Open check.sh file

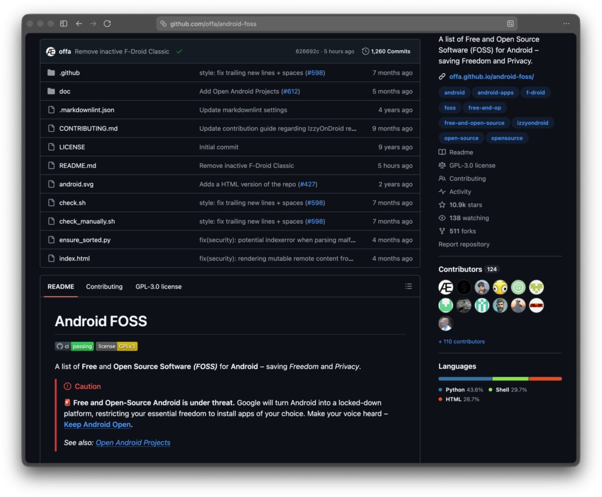pos(72,203)
